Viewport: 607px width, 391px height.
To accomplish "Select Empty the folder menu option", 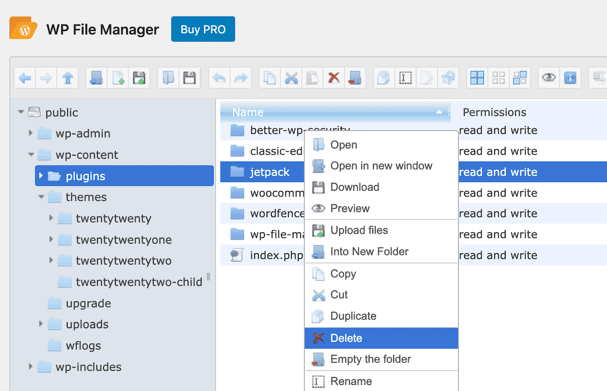I will click(370, 359).
